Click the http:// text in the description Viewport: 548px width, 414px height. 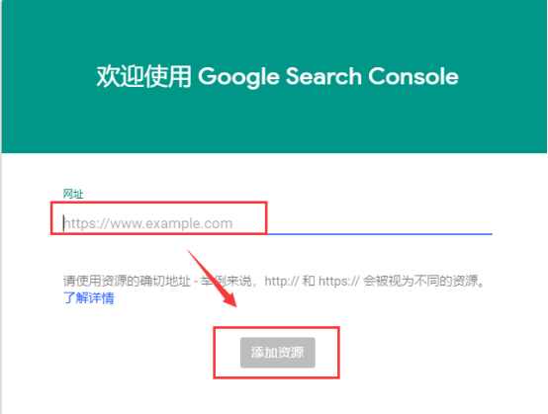coord(281,281)
